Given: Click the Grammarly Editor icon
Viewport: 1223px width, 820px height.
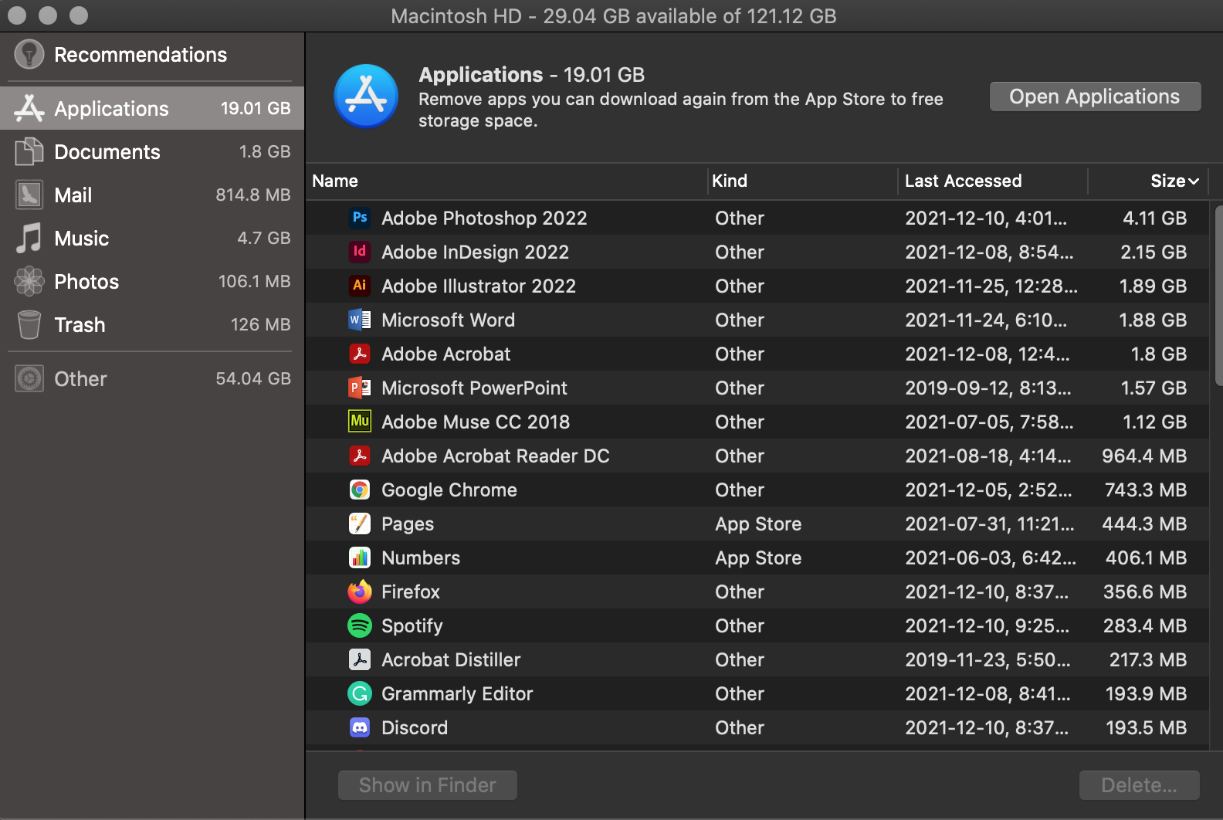Looking at the screenshot, I should (x=360, y=693).
